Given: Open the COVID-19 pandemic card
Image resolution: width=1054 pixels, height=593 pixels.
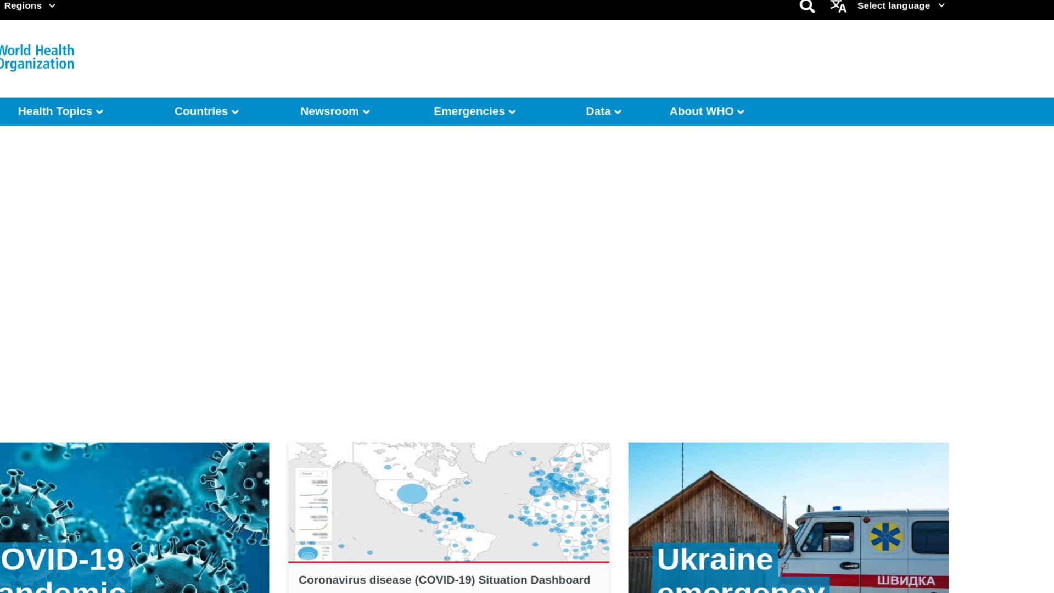Looking at the screenshot, I should click(134, 518).
